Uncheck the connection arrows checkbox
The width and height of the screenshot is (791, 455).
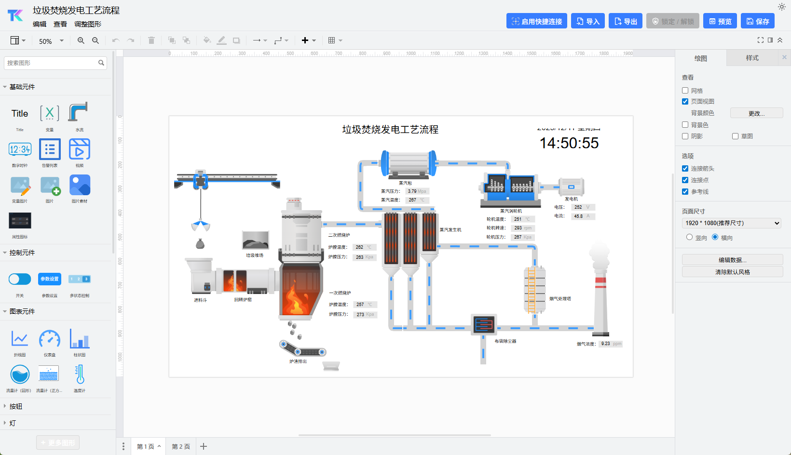point(685,169)
